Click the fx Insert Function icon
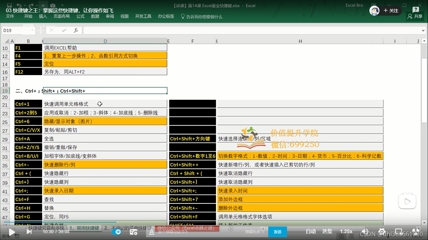 point(76,30)
